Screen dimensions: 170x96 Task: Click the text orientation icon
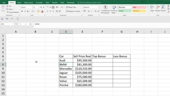coord(57,7)
